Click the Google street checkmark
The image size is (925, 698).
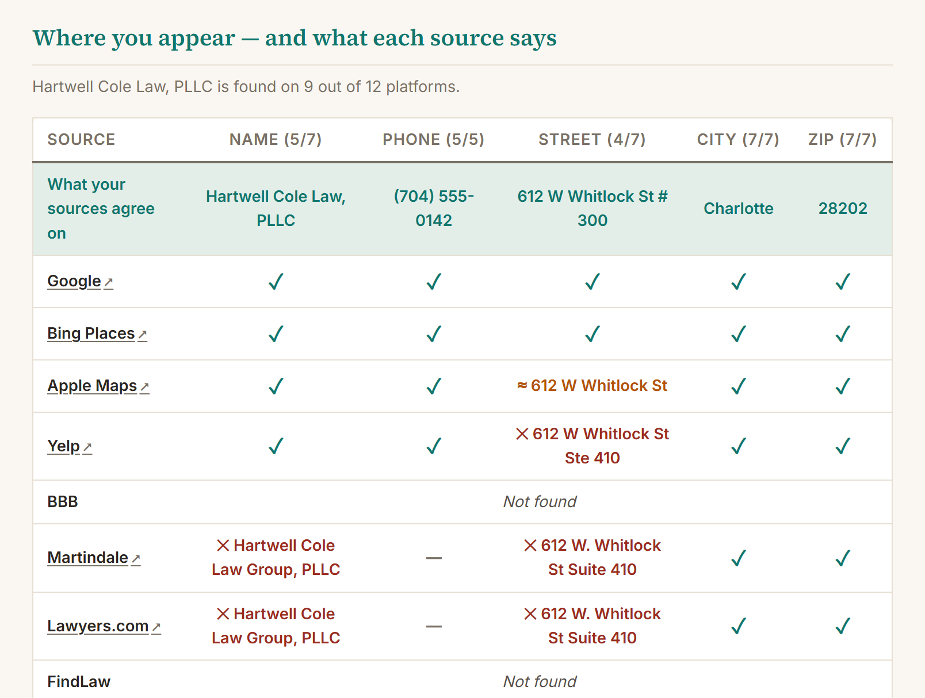pyautogui.click(x=593, y=282)
